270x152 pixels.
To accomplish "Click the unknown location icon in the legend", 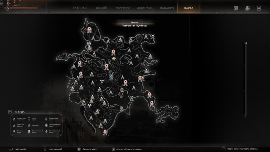I will click(x=14, y=119).
